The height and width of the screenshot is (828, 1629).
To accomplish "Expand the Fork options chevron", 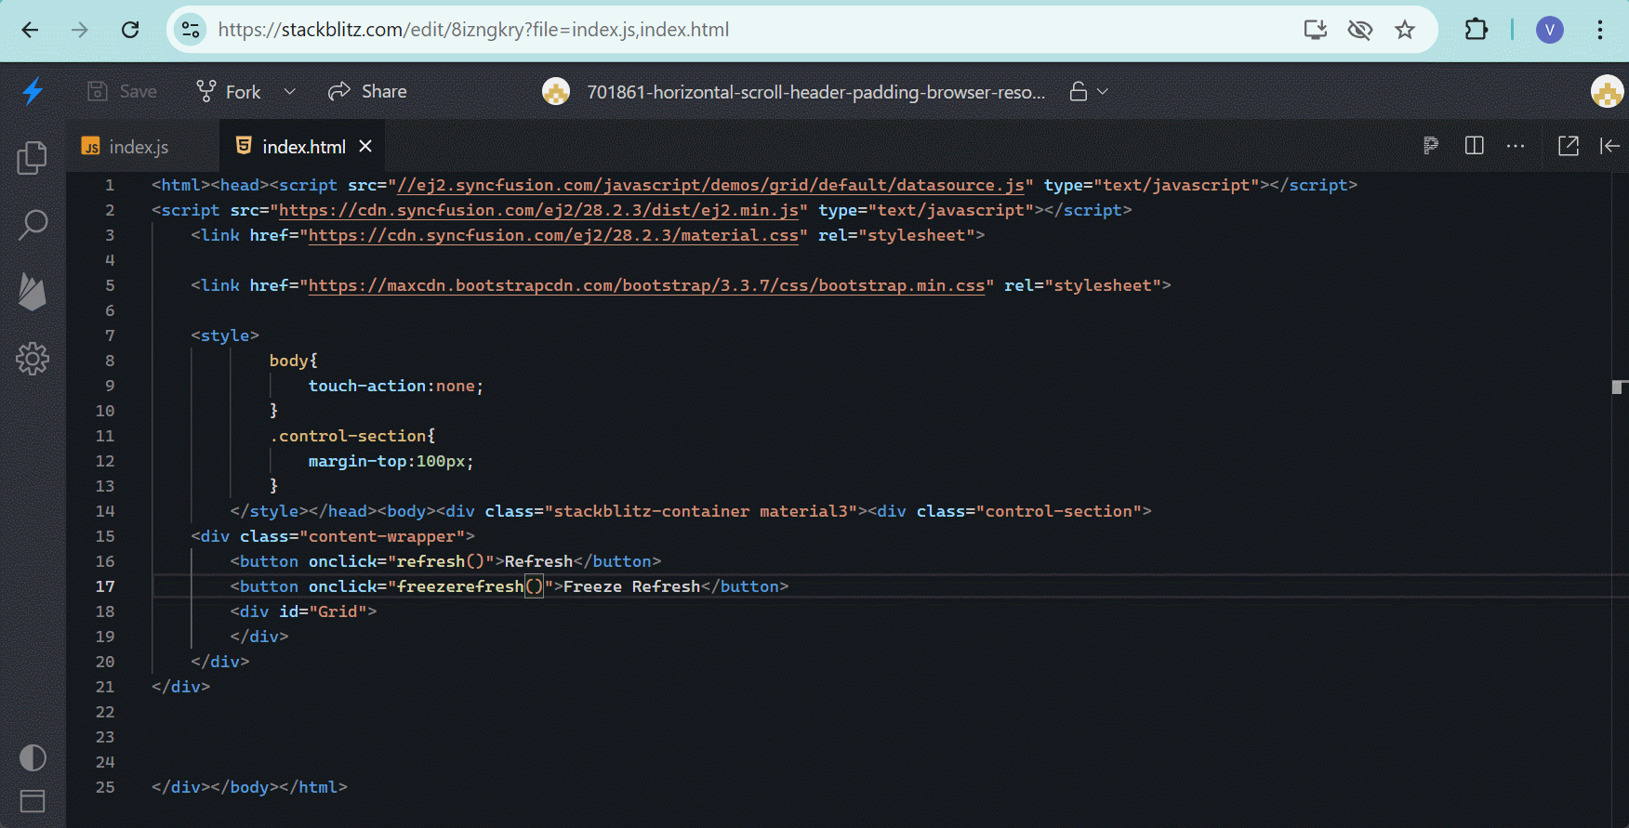I will coord(289,91).
